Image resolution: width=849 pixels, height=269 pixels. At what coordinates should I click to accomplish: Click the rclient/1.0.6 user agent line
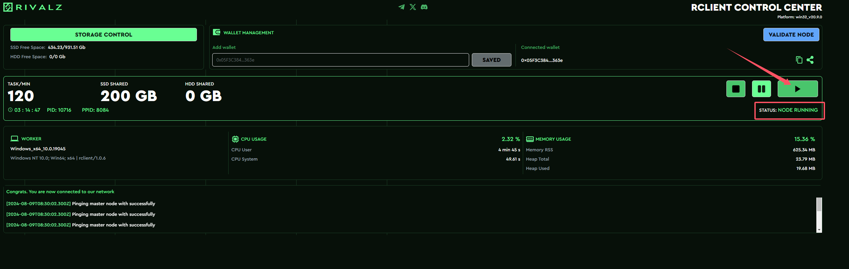[58, 158]
